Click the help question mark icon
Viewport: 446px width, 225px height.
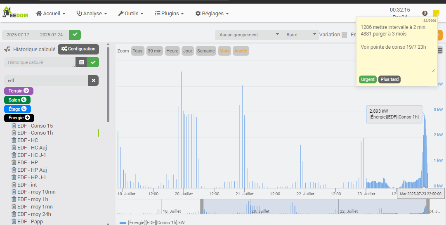pyautogui.click(x=425, y=13)
